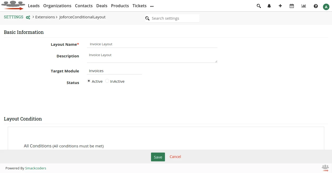332x173 pixels.
Task: Select the InActive status radio button
Action: click(x=107, y=81)
